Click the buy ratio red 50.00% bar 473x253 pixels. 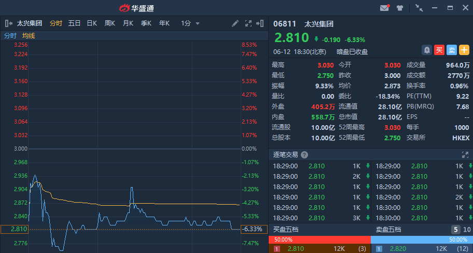pyautogui.click(x=319, y=239)
